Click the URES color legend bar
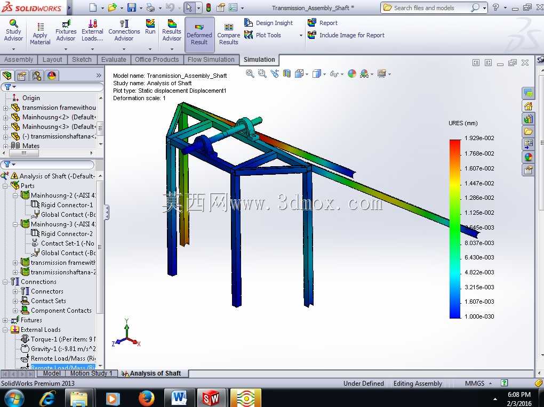The image size is (544, 407). [x=455, y=229]
